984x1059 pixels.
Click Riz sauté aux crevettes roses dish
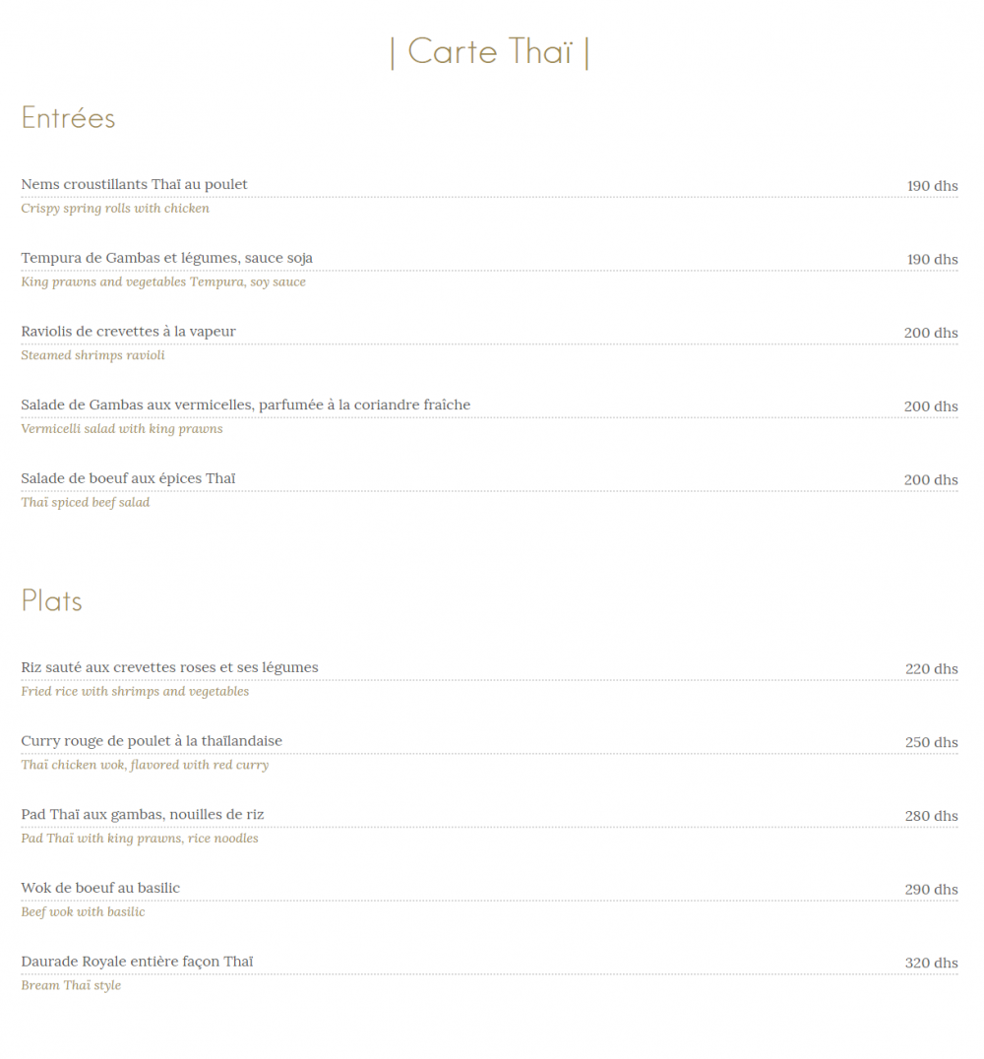(x=169, y=668)
